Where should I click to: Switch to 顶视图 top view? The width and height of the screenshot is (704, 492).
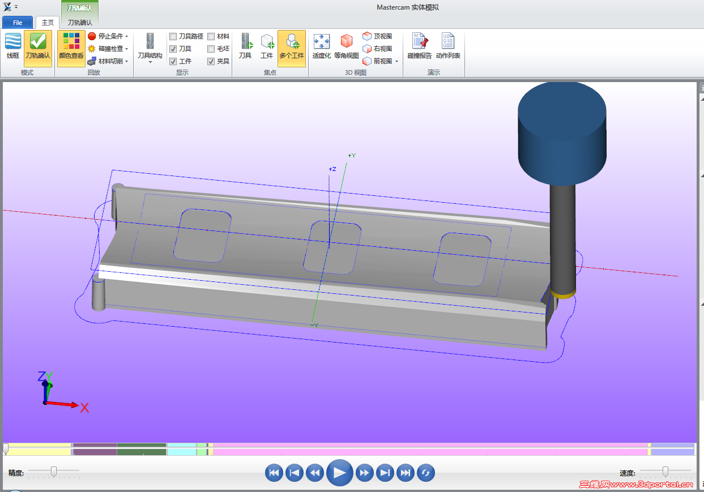coord(377,36)
